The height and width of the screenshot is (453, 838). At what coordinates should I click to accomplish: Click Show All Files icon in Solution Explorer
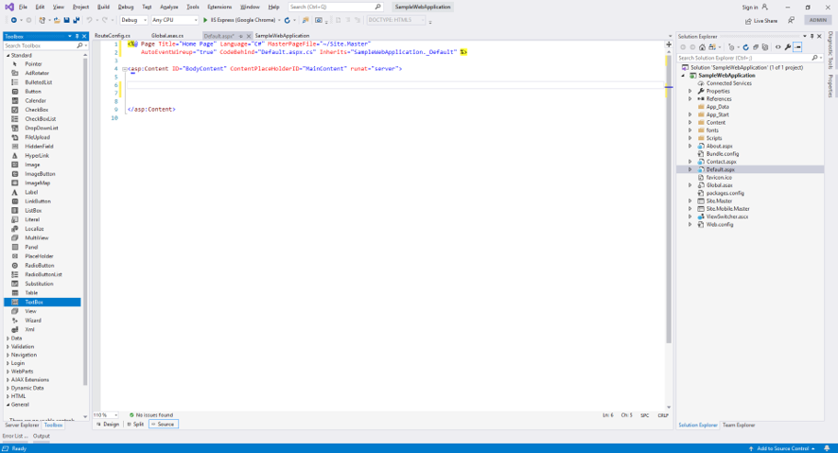[765, 47]
